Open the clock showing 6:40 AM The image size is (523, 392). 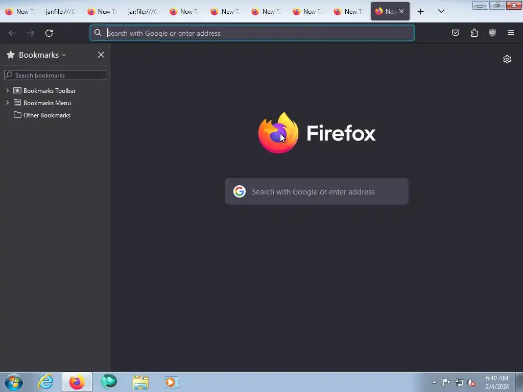[497, 382]
